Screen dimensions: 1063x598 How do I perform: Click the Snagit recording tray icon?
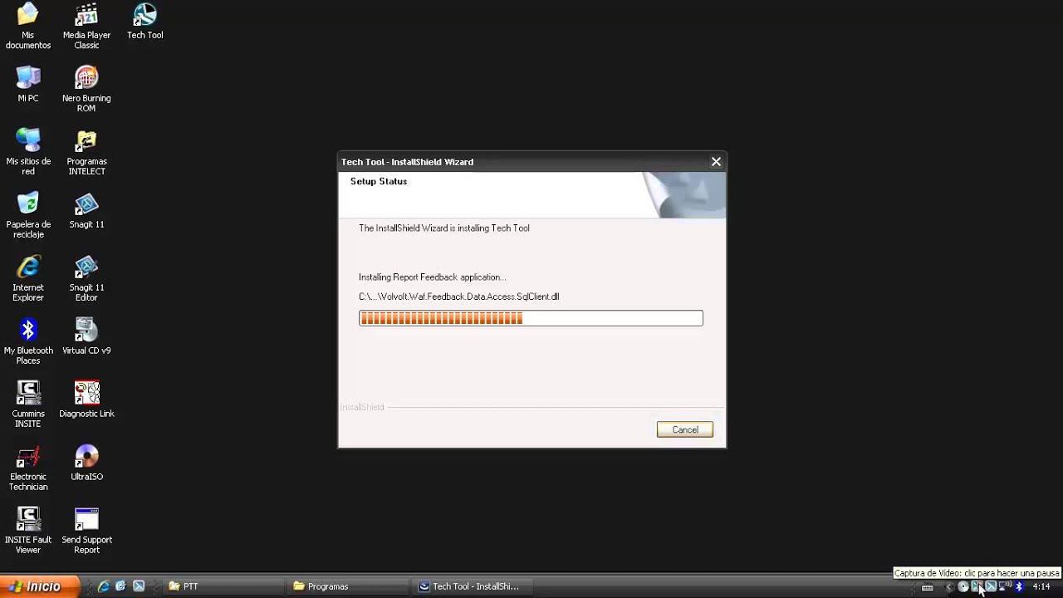[977, 586]
